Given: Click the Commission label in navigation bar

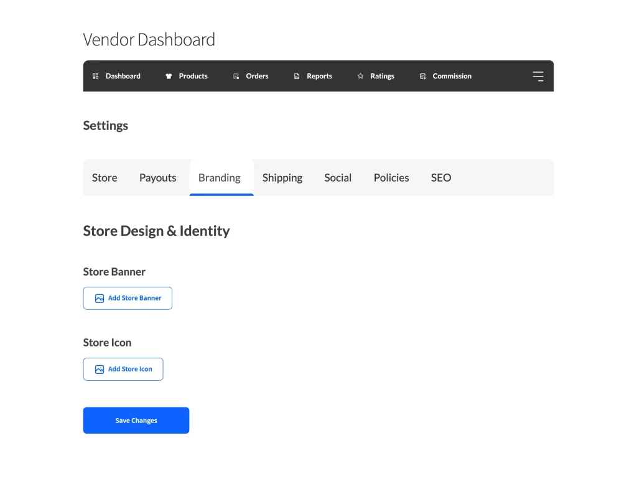Looking at the screenshot, I should click(452, 77).
